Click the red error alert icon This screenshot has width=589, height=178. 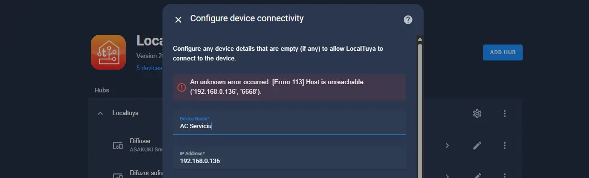point(181,87)
